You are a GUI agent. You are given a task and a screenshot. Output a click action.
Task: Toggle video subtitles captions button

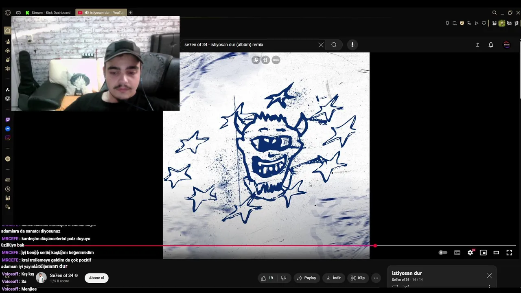click(457, 253)
